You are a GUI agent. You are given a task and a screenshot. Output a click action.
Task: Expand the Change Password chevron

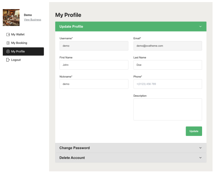pyautogui.click(x=200, y=148)
